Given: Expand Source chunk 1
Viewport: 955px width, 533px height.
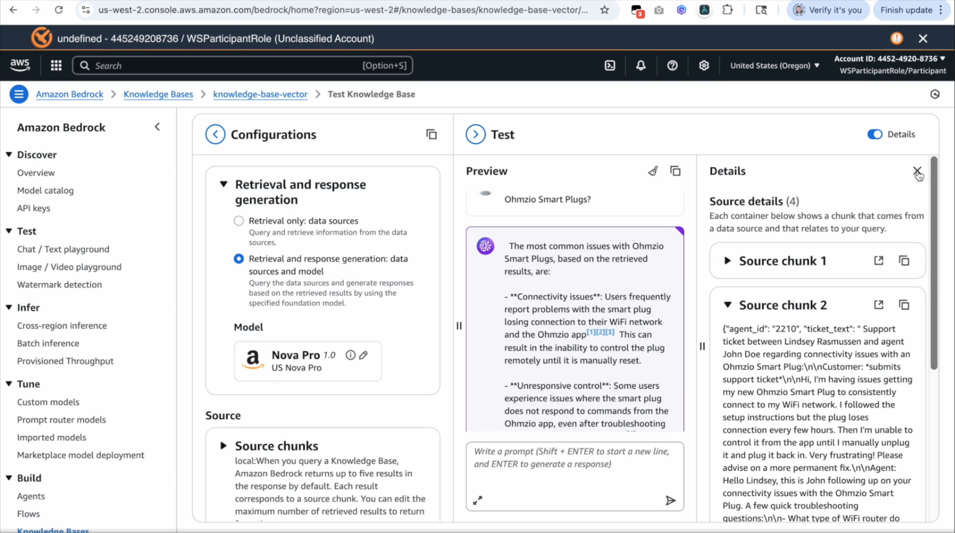Looking at the screenshot, I should (727, 261).
